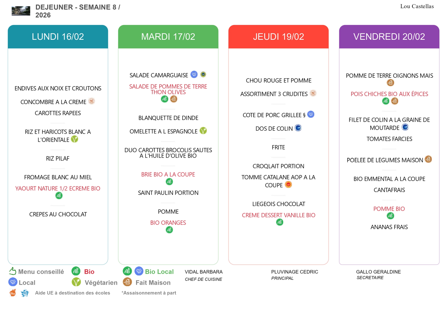The height and width of the screenshot is (316, 447).
Task: Click the Fait Maison legend icon
Action: coord(127,282)
